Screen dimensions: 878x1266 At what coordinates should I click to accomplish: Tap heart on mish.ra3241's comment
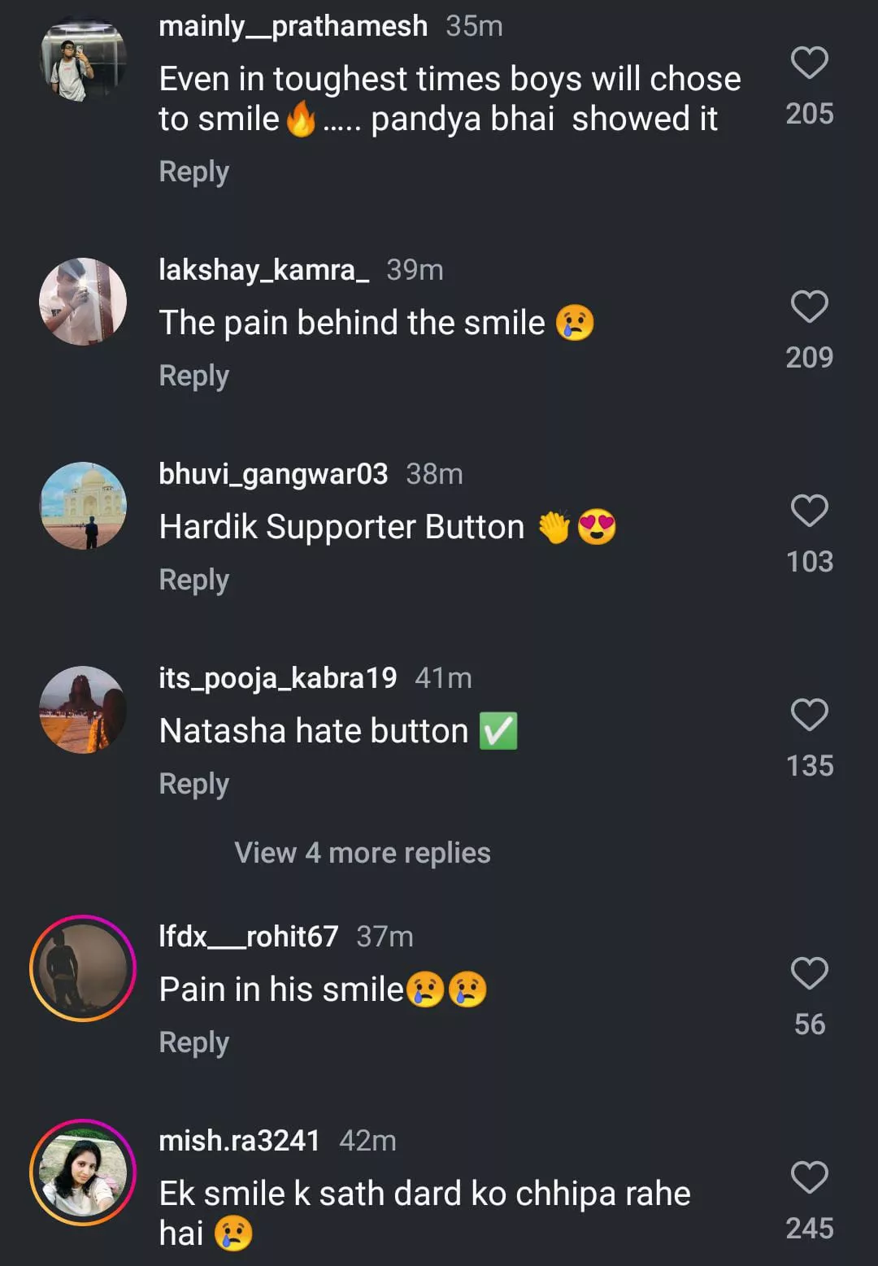tap(809, 1177)
